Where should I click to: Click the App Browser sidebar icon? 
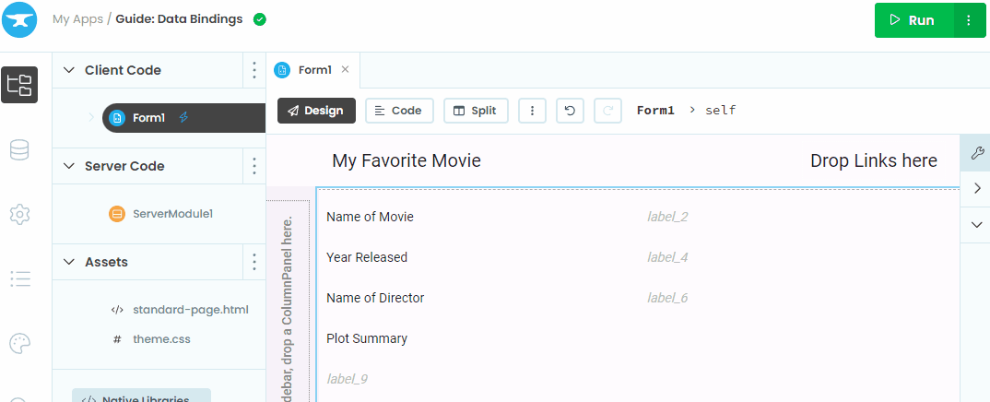click(x=19, y=85)
